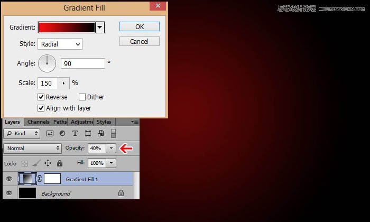Toggle layer filtering switch
The width and height of the screenshot is (370, 222).
(x=113, y=133)
